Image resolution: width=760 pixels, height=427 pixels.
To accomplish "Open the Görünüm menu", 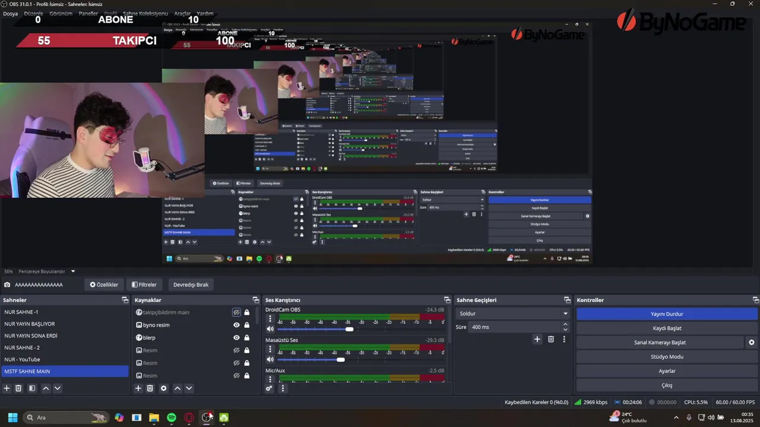I will [x=61, y=13].
